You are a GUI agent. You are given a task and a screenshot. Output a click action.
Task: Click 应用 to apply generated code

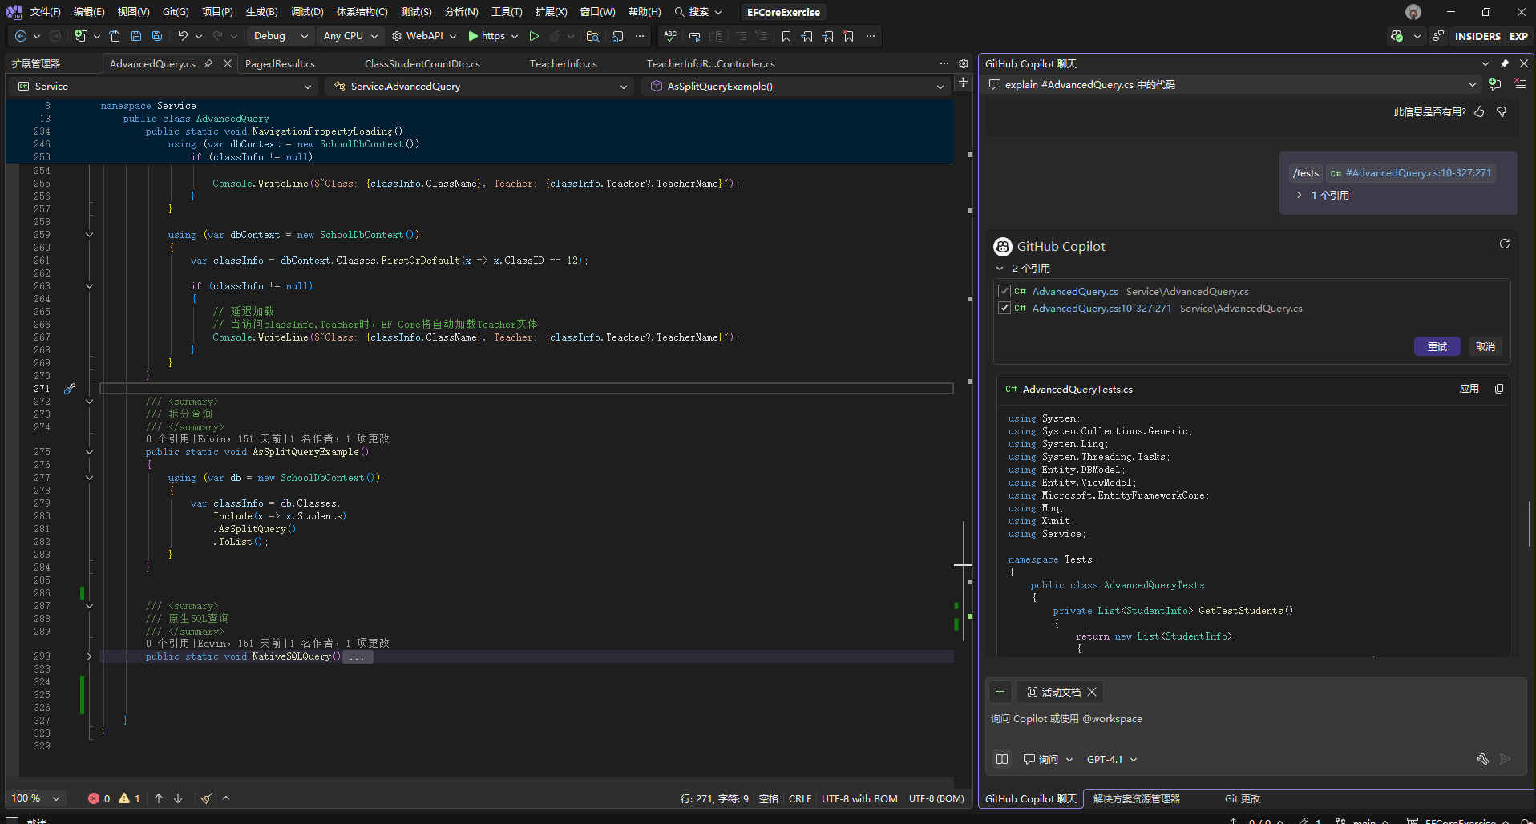(1469, 389)
